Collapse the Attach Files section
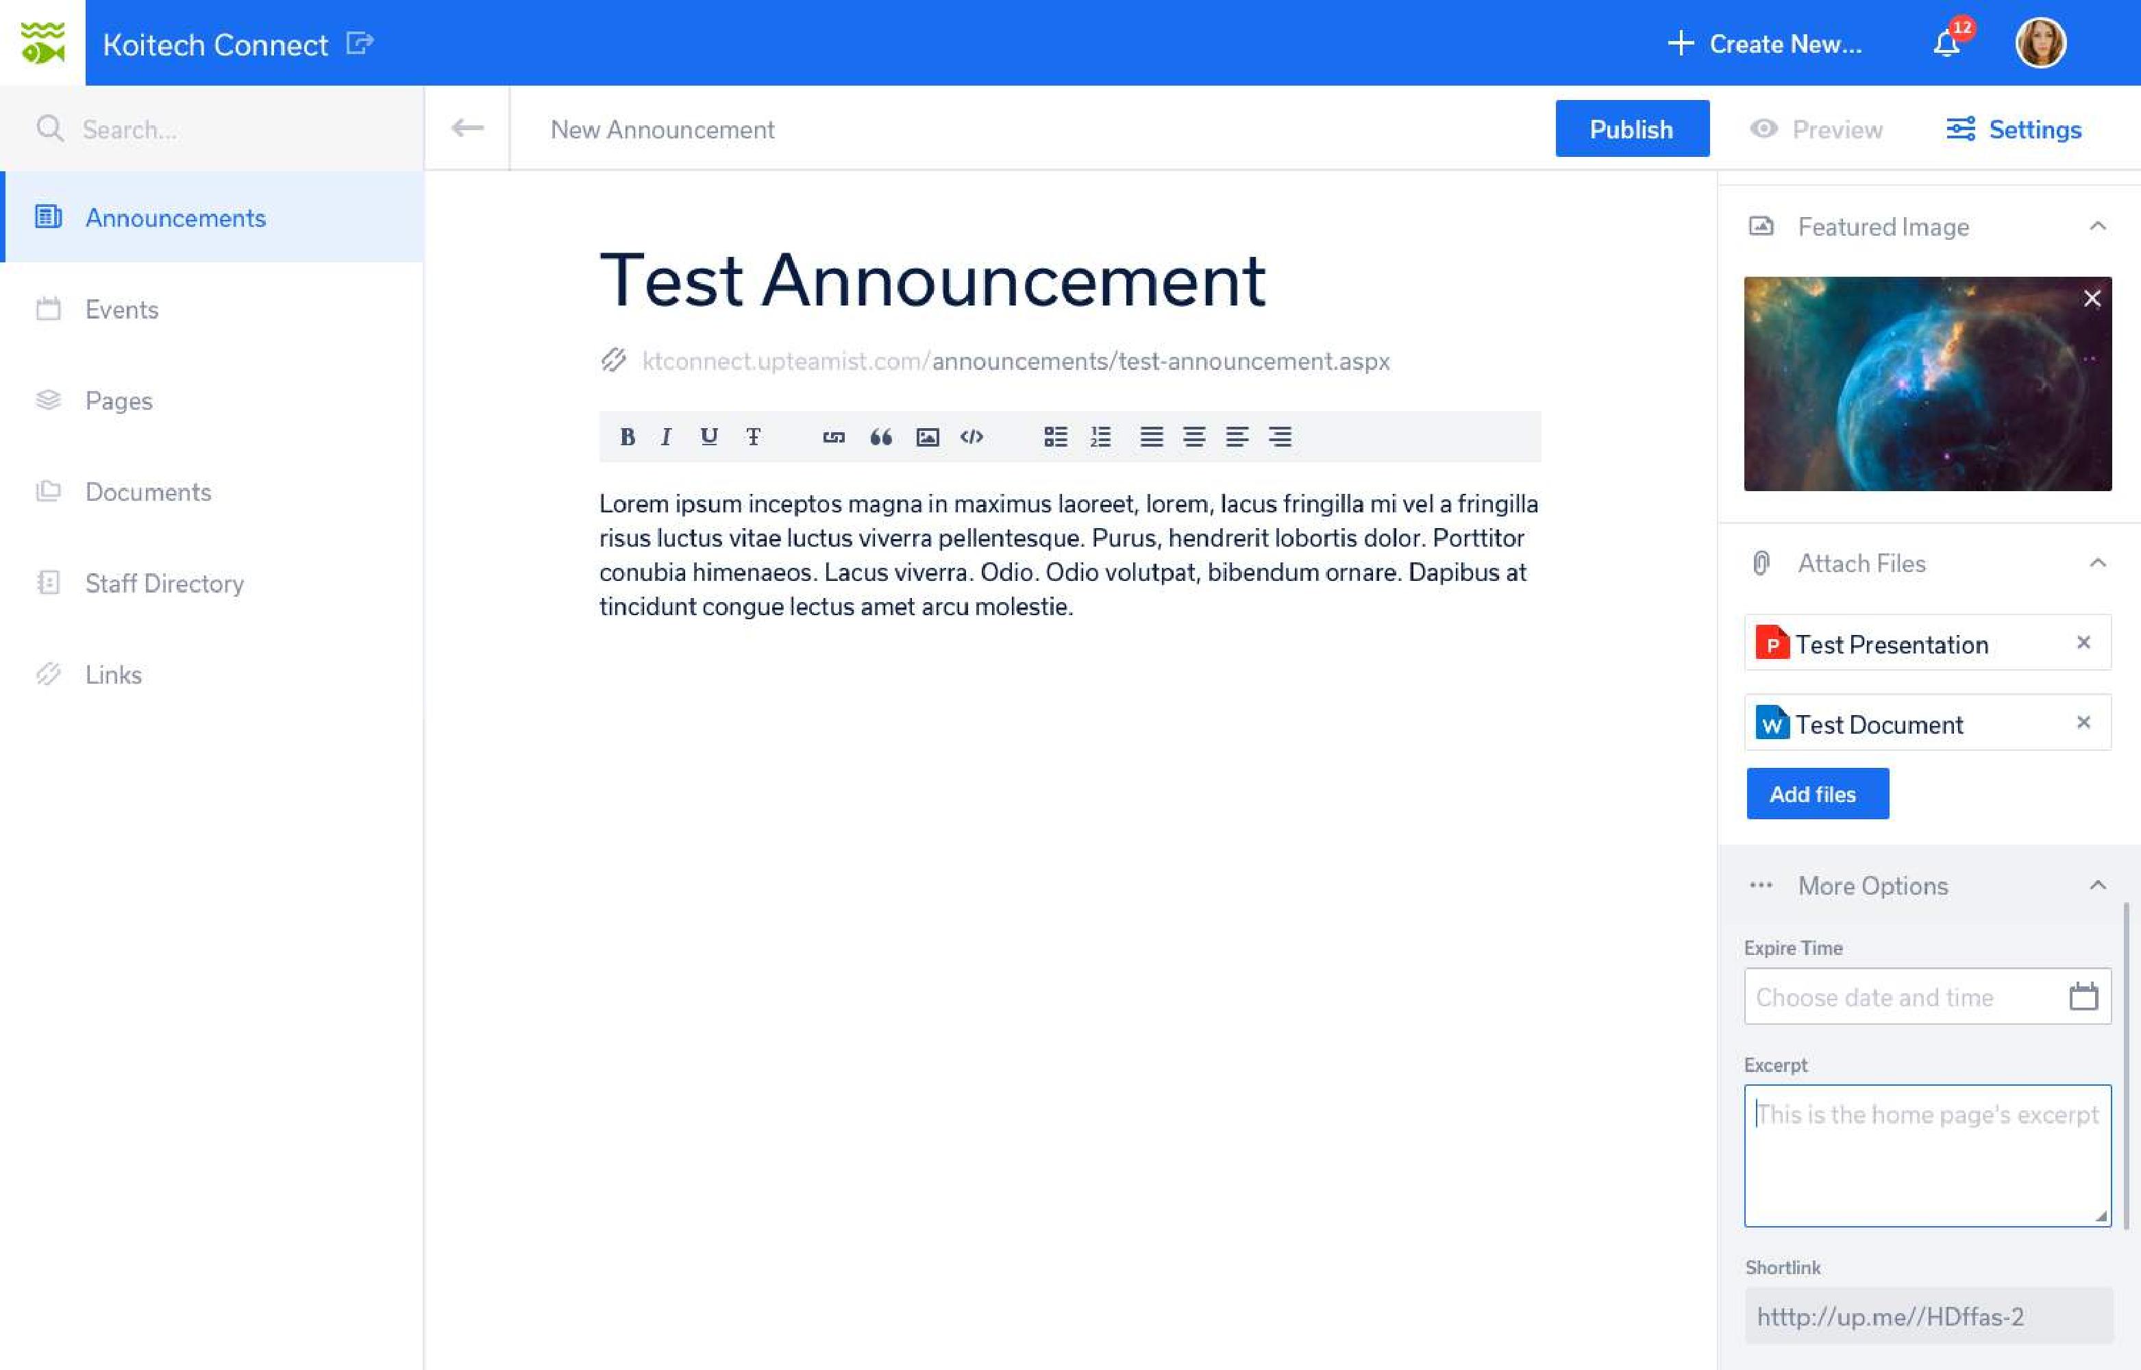This screenshot has height=1370, width=2141. coord(2097,563)
